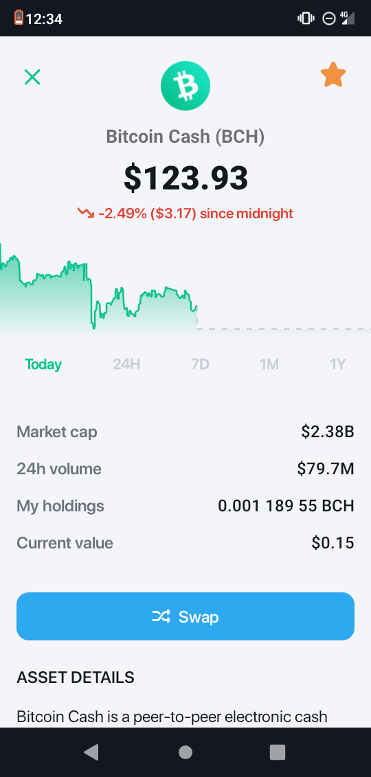Viewport: 371px width, 777px height.
Task: Tap the battery icon in status bar
Action: pyautogui.click(x=19, y=18)
